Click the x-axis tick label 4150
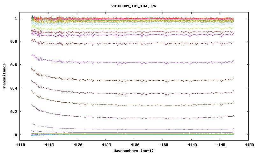 pyautogui.click(x=249, y=145)
